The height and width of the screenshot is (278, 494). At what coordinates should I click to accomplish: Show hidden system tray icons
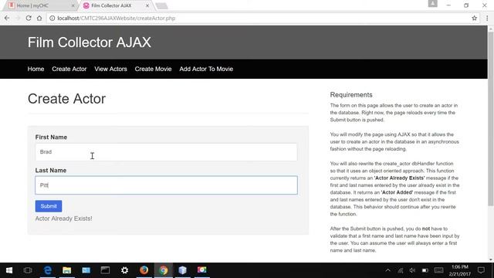[x=387, y=270]
